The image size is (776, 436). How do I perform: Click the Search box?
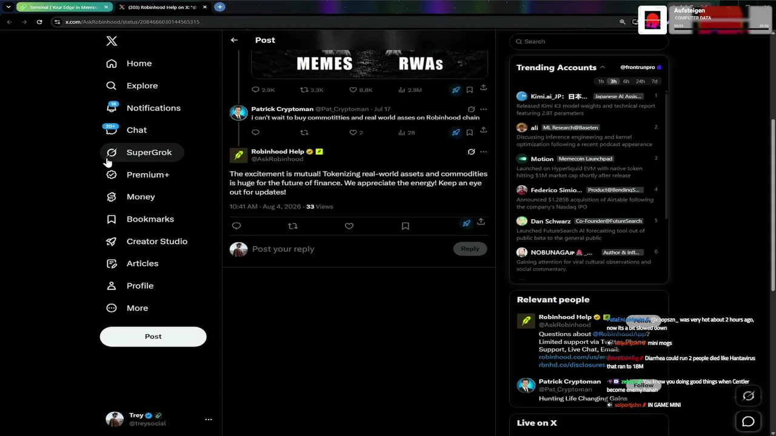pyautogui.click(x=589, y=42)
